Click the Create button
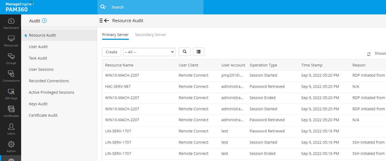 111,52
